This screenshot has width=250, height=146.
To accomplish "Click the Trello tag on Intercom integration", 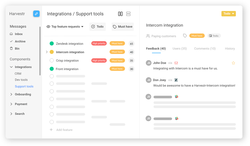I will [214, 36].
